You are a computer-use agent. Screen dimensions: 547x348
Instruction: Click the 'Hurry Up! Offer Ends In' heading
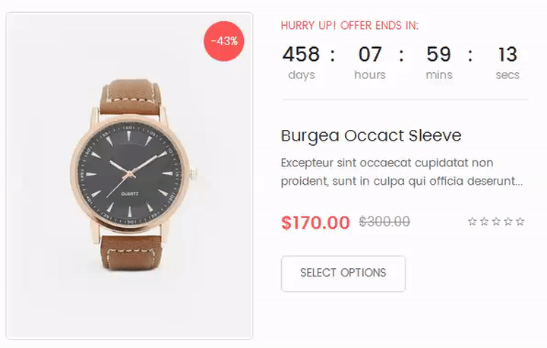349,26
